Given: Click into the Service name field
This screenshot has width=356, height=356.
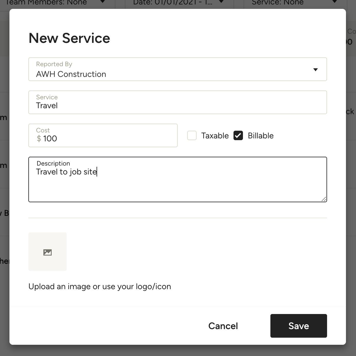Looking at the screenshot, I should tap(178, 102).
